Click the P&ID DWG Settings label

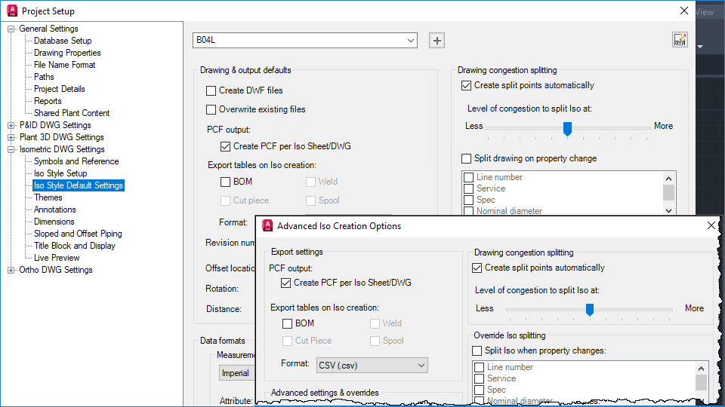(55, 125)
